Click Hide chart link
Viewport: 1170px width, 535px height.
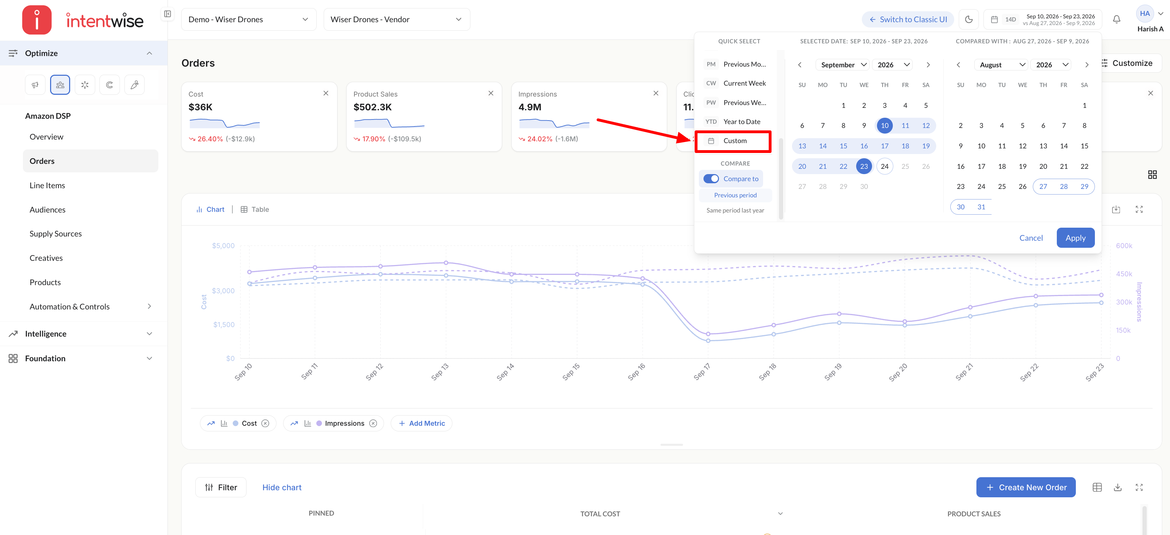pos(282,487)
